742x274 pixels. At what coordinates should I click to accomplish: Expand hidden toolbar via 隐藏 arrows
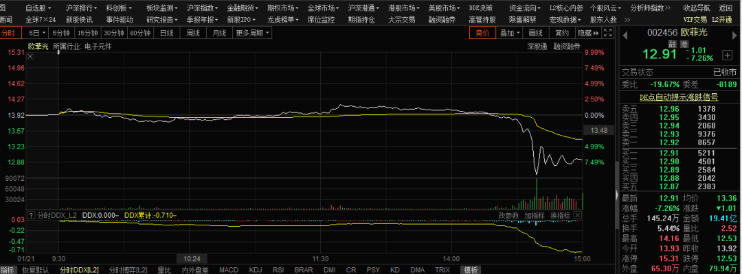[588, 33]
